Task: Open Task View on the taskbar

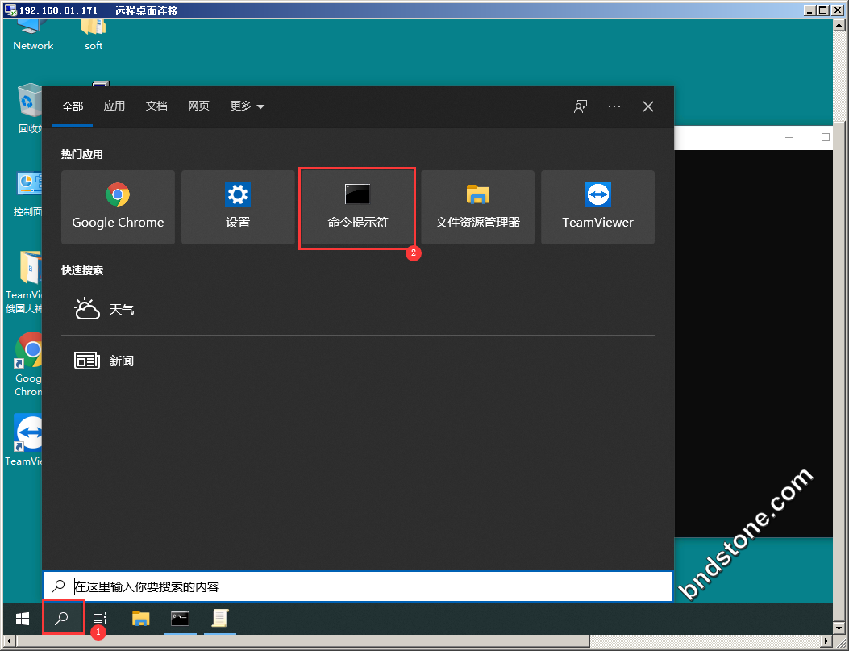Action: (x=100, y=619)
